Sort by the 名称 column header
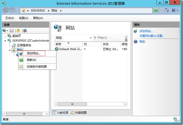 click(68, 44)
